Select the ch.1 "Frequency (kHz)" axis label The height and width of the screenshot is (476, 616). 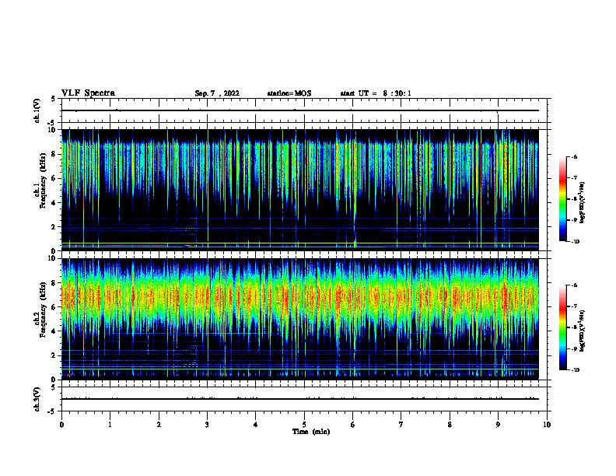[43, 181]
